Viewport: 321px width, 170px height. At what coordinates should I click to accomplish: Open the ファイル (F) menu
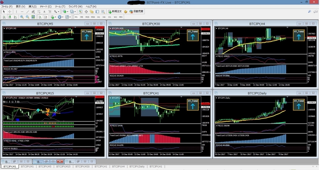click(x=7, y=6)
